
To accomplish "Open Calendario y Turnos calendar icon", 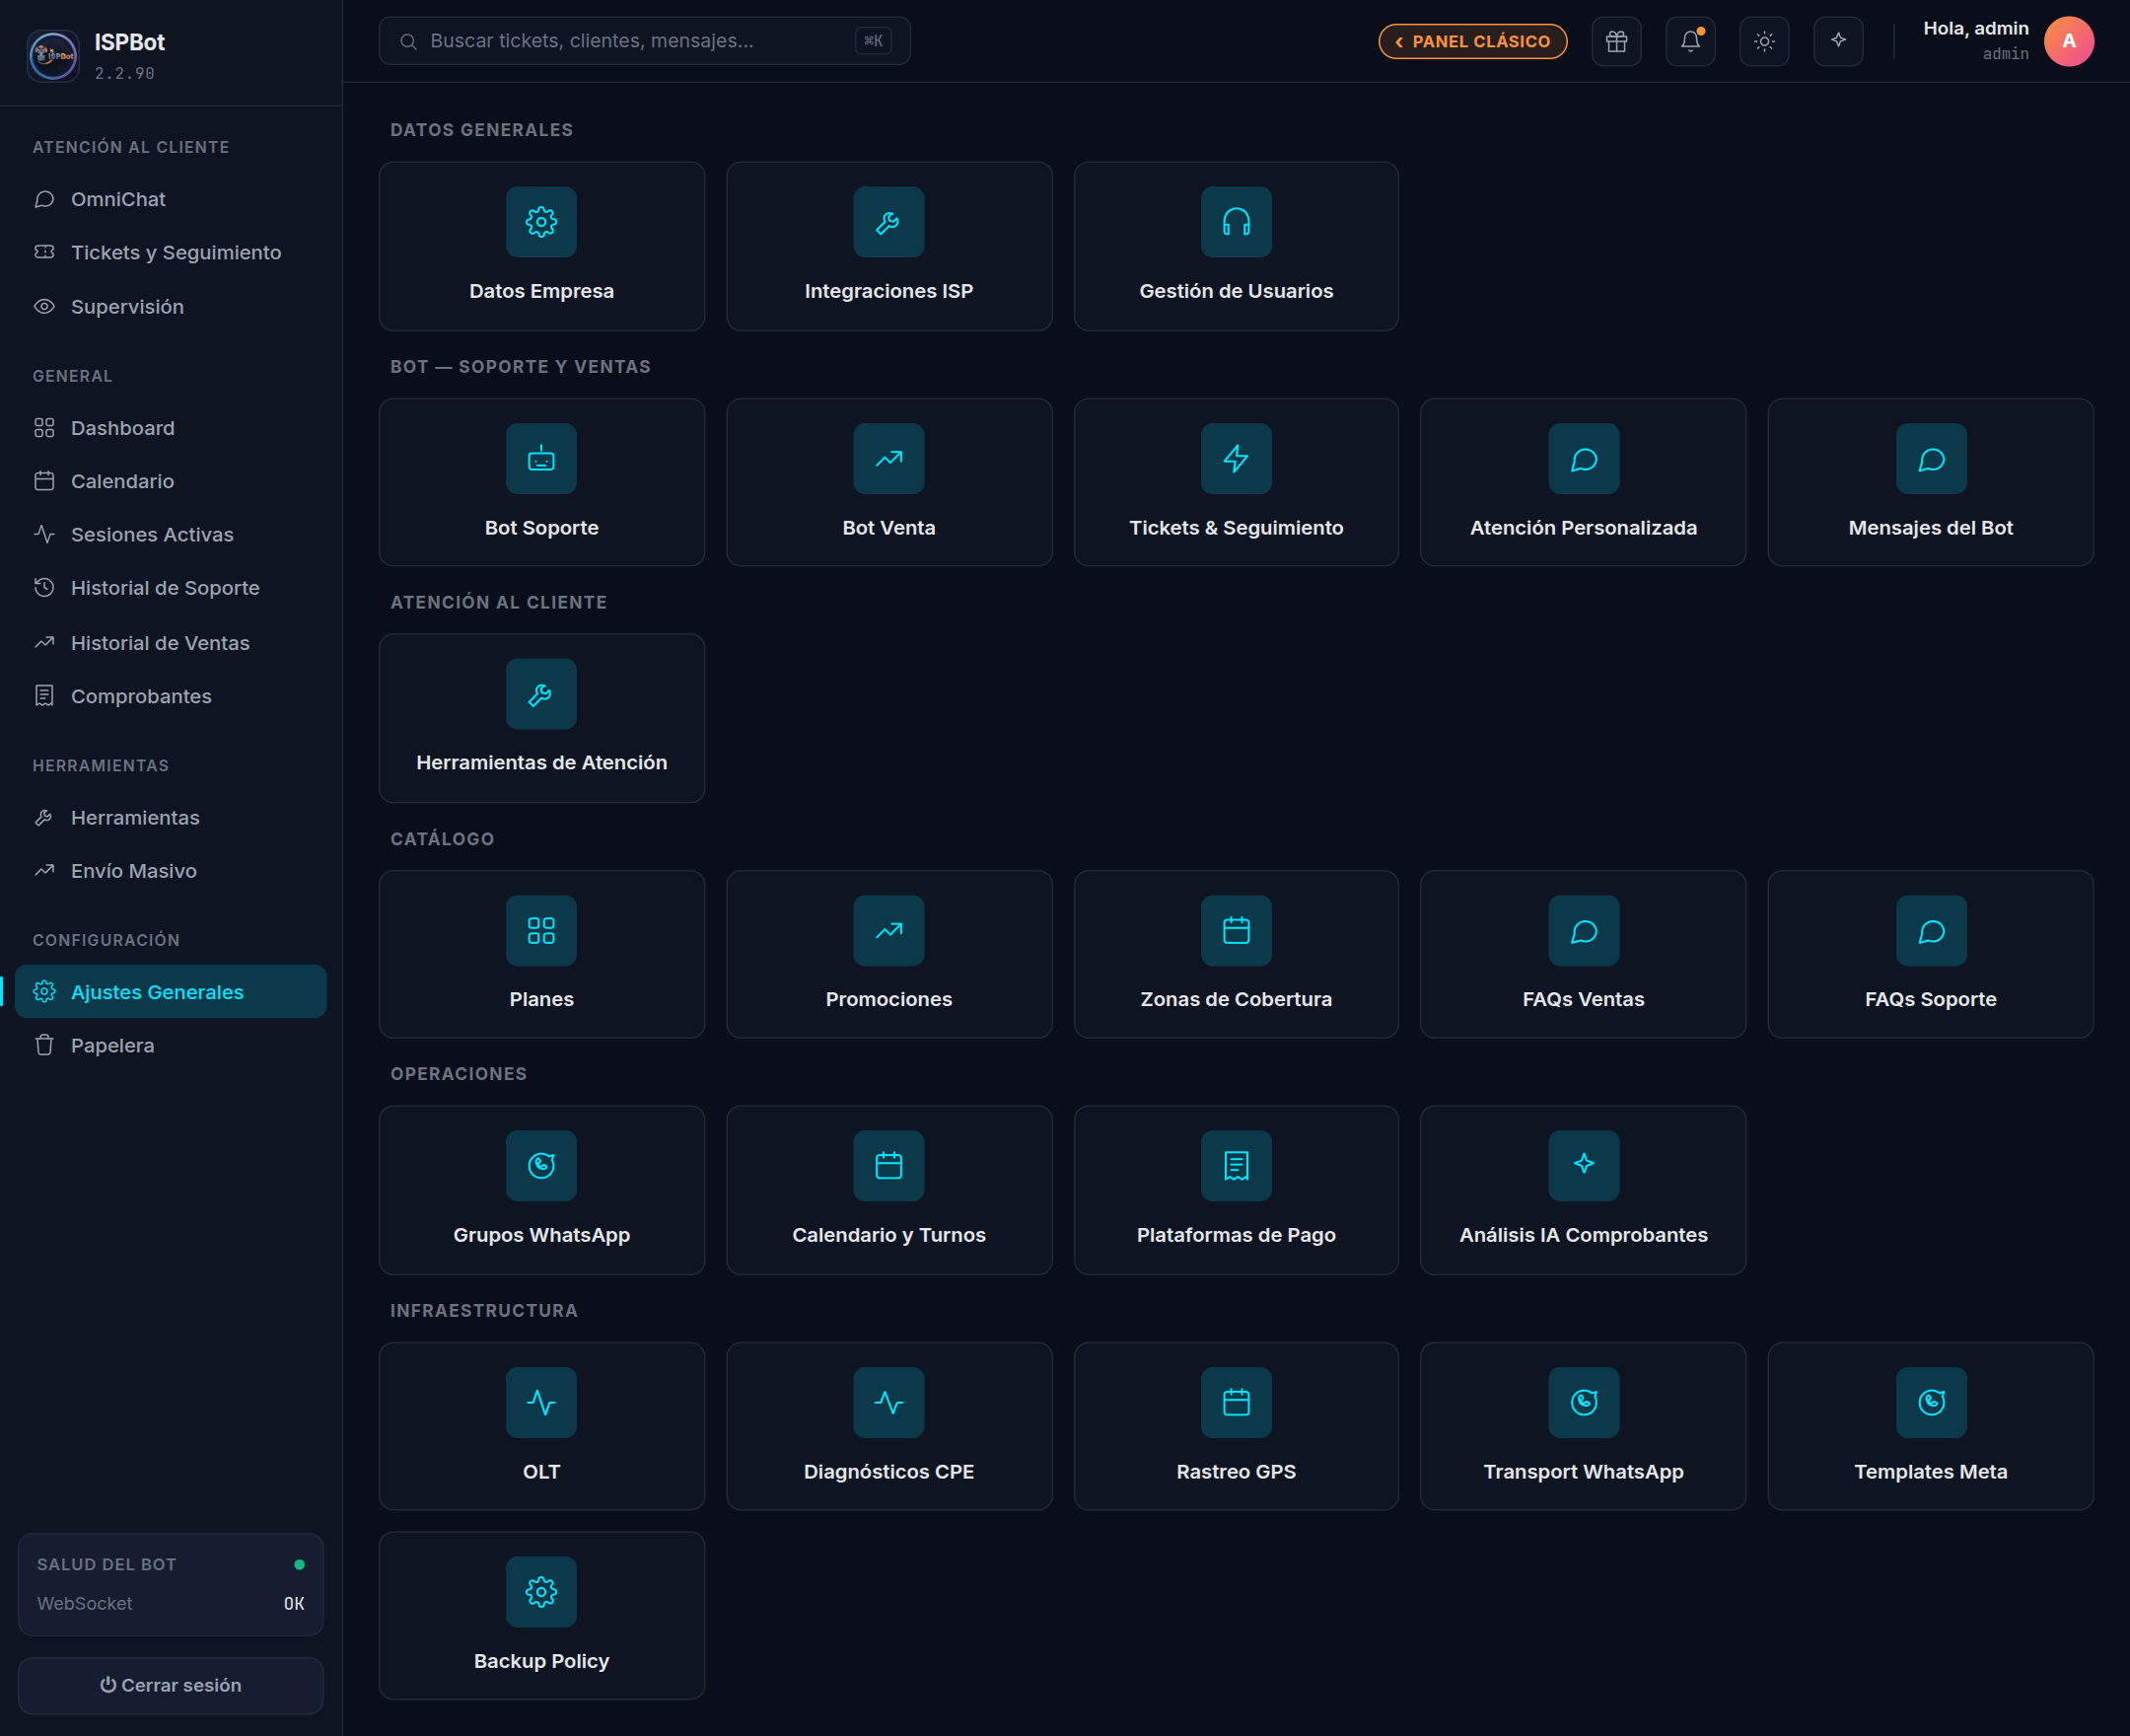I will [888, 1166].
